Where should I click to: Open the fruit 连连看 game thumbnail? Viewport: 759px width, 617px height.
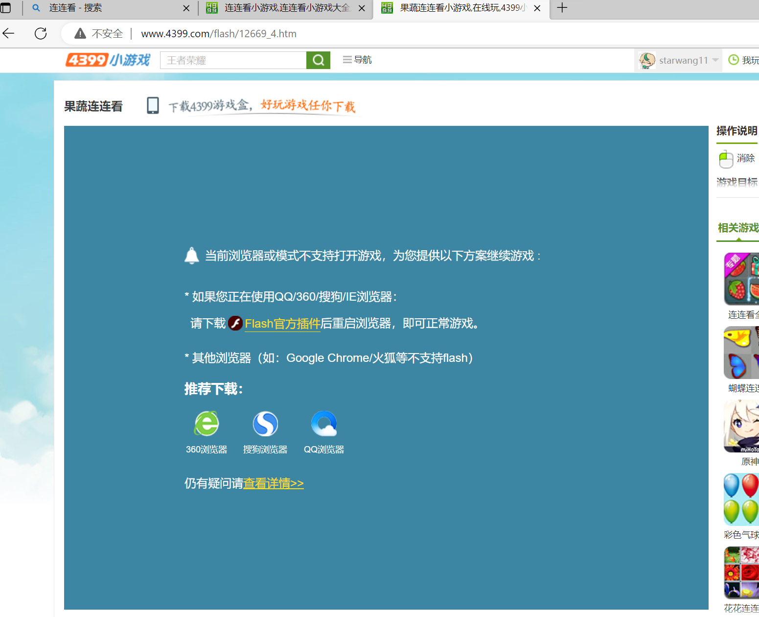[741, 279]
